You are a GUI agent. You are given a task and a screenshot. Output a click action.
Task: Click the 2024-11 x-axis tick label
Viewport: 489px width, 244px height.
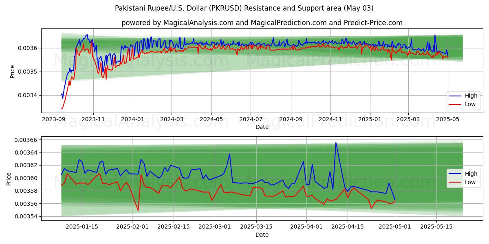pyautogui.click(x=330, y=119)
